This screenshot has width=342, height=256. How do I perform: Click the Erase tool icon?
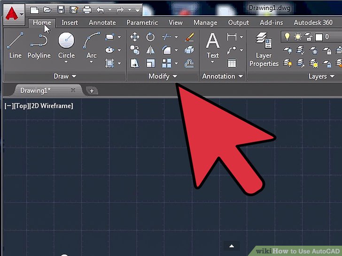189,37
